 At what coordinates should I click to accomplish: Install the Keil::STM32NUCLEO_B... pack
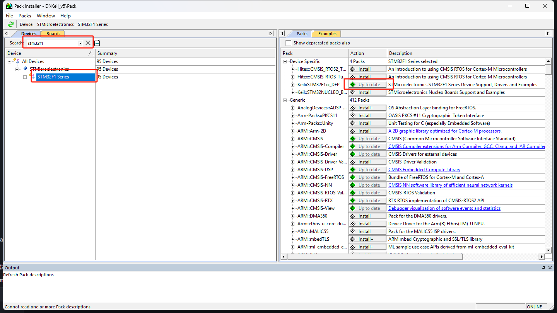(367, 92)
